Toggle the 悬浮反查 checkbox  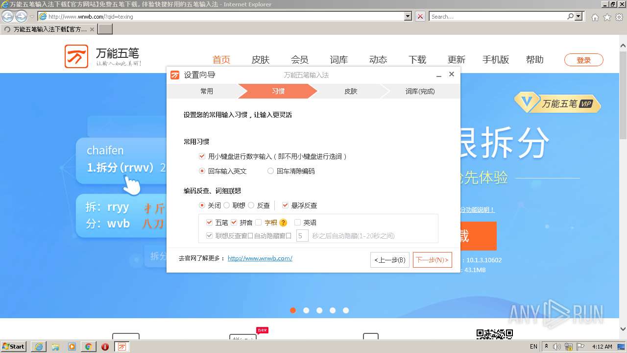click(285, 205)
